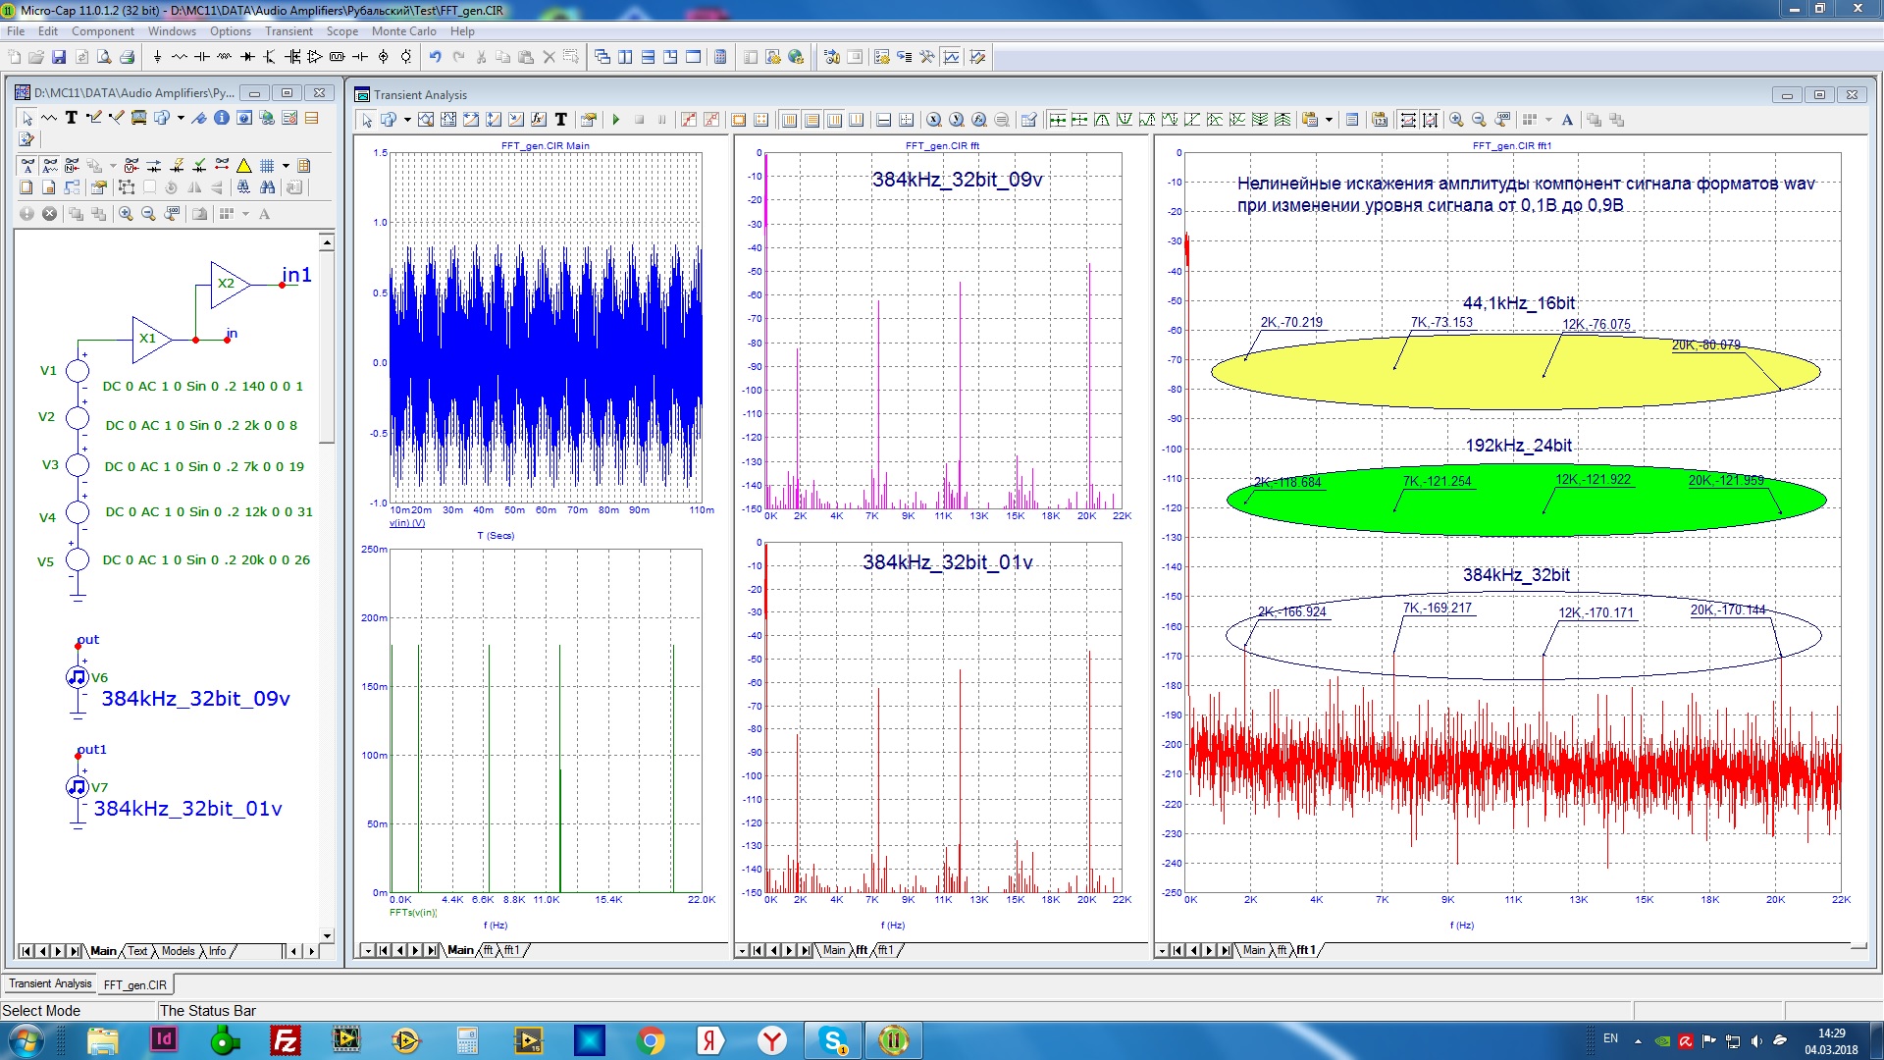Click yellow 44,1kHz_16bit ellipse in plot
Viewport: 1884px width, 1060px height.
1515,373
